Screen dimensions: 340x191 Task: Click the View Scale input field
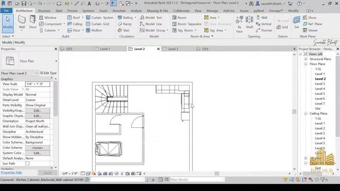(37, 84)
